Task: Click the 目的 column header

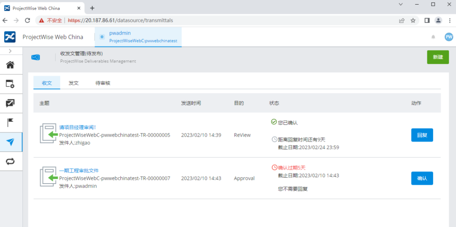Action: click(x=239, y=103)
